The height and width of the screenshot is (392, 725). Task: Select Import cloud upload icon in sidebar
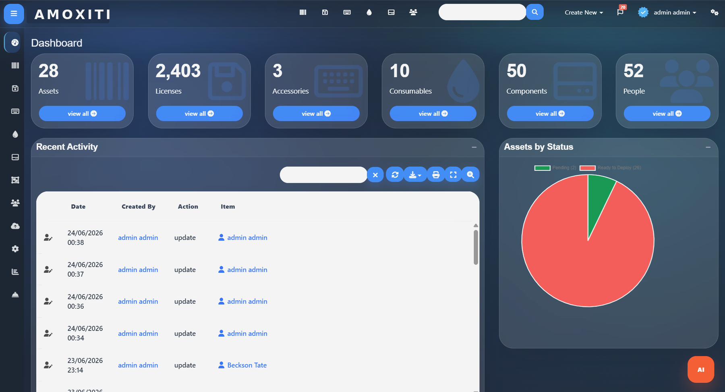[15, 226]
